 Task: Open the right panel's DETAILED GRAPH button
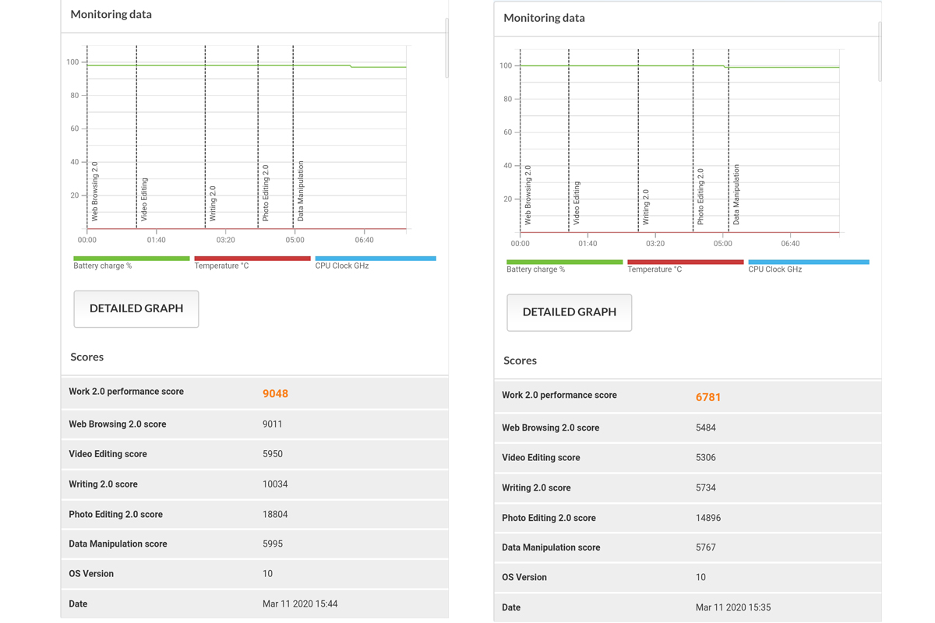569,312
